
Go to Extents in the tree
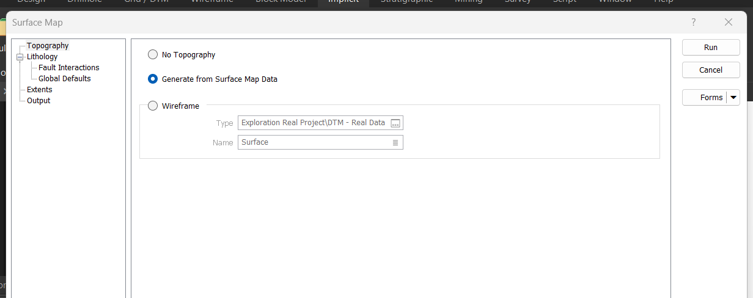point(40,90)
